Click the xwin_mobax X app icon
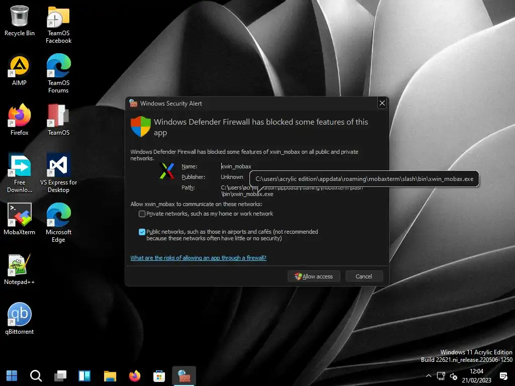 (x=167, y=171)
